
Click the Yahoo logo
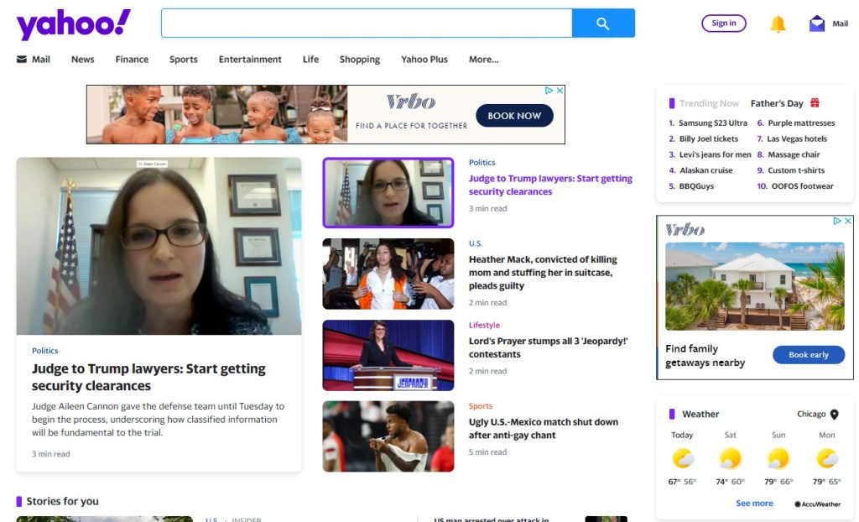tap(74, 23)
